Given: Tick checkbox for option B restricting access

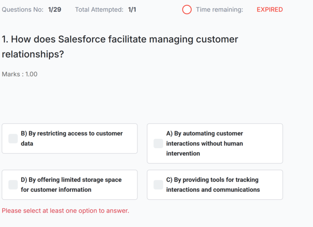Looking at the screenshot, I should click(x=13, y=138).
